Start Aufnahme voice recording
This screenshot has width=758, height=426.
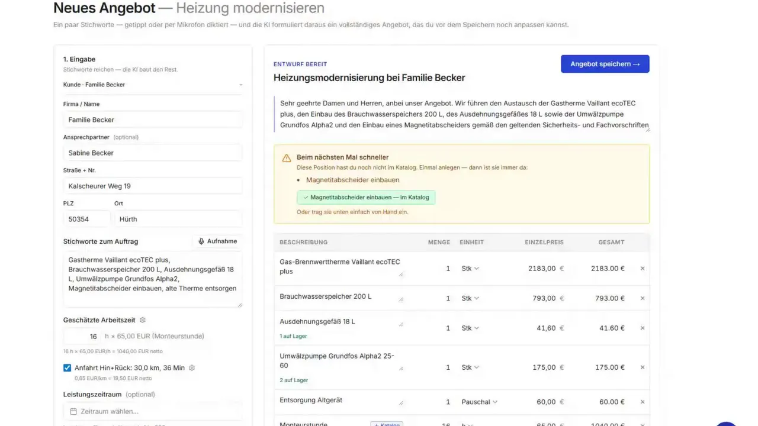tap(217, 241)
